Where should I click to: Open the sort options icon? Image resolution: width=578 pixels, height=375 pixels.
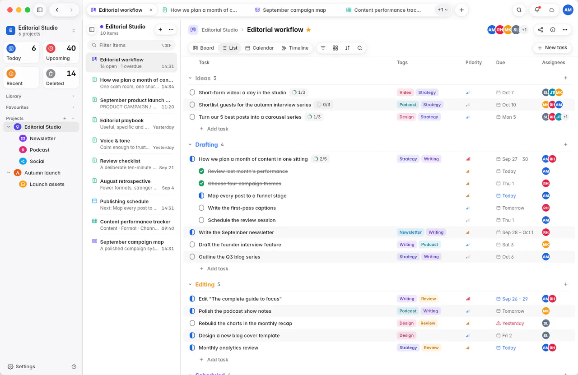[x=347, y=48]
